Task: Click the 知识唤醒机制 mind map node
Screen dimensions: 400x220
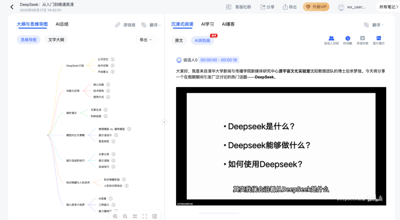Action: click(112, 180)
